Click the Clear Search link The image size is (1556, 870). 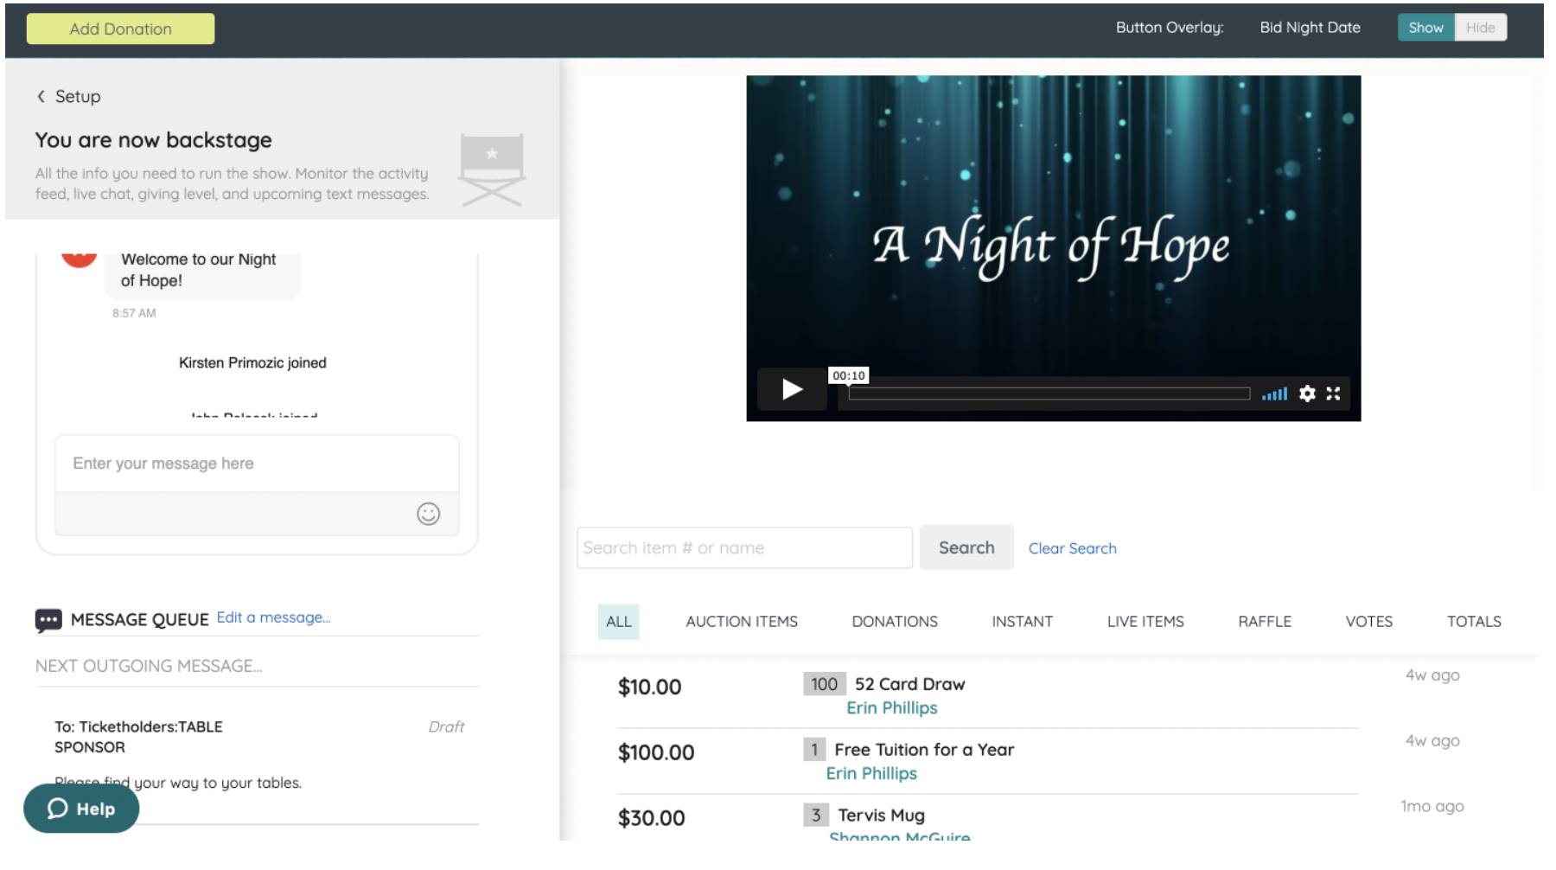[1072, 548]
